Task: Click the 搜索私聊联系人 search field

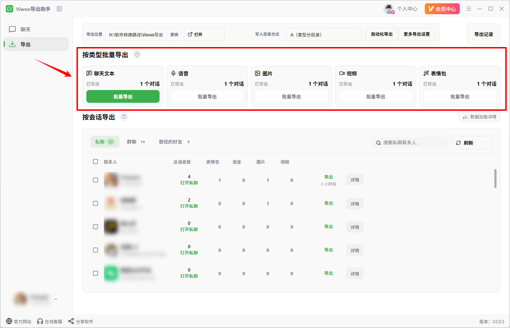Action: click(410, 143)
